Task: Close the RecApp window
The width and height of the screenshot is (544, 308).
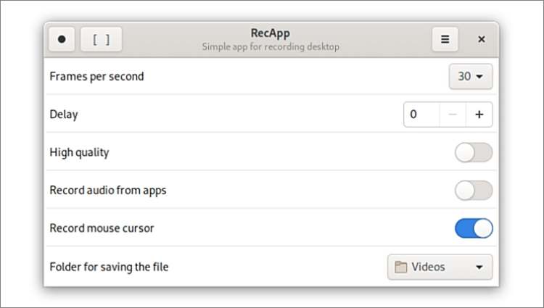Action: [x=481, y=40]
